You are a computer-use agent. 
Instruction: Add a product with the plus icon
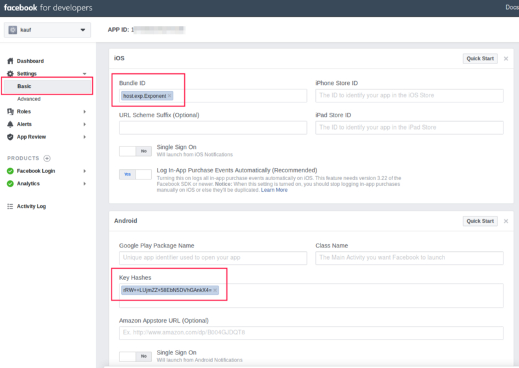(x=47, y=158)
